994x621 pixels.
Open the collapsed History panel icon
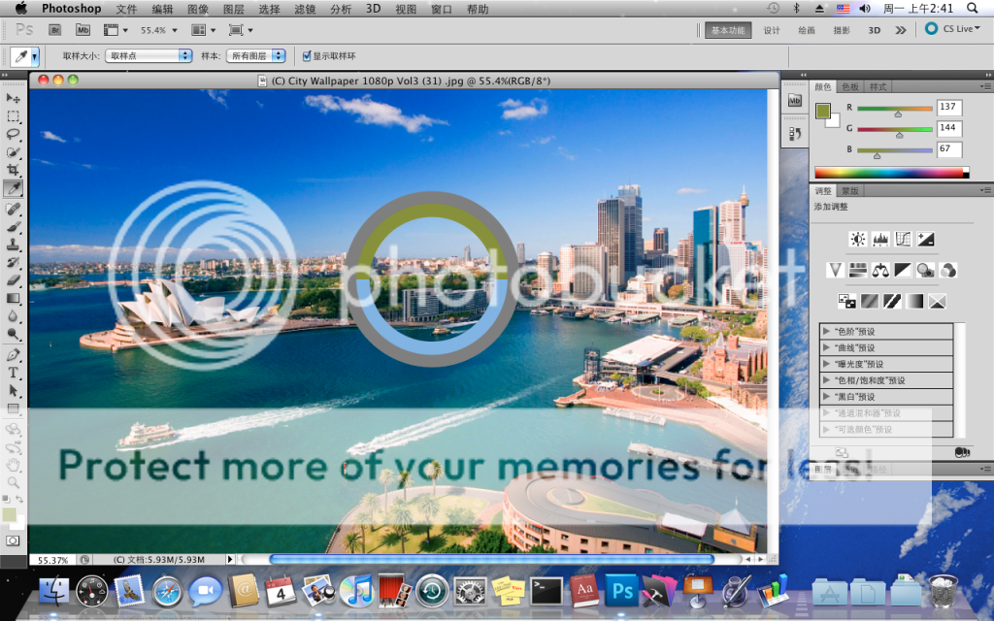(x=795, y=134)
